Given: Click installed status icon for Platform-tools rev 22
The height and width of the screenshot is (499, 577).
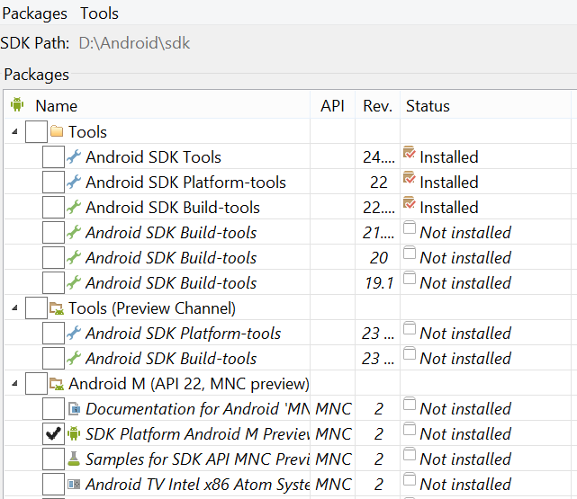Looking at the screenshot, I should (410, 177).
